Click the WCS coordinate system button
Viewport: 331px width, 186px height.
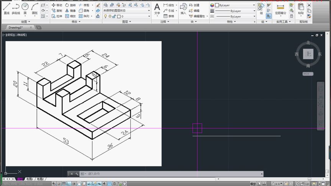pos(308,74)
